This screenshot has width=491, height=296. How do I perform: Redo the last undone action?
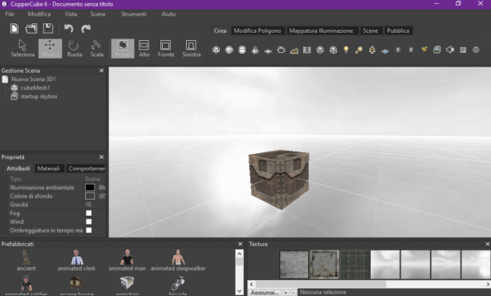(x=86, y=29)
